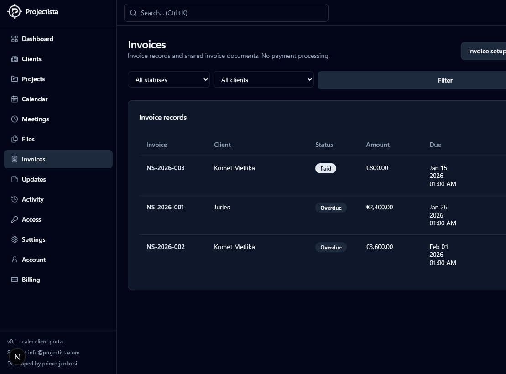506x374 pixels.
Task: Click the Paid status badge
Action: 326,168
